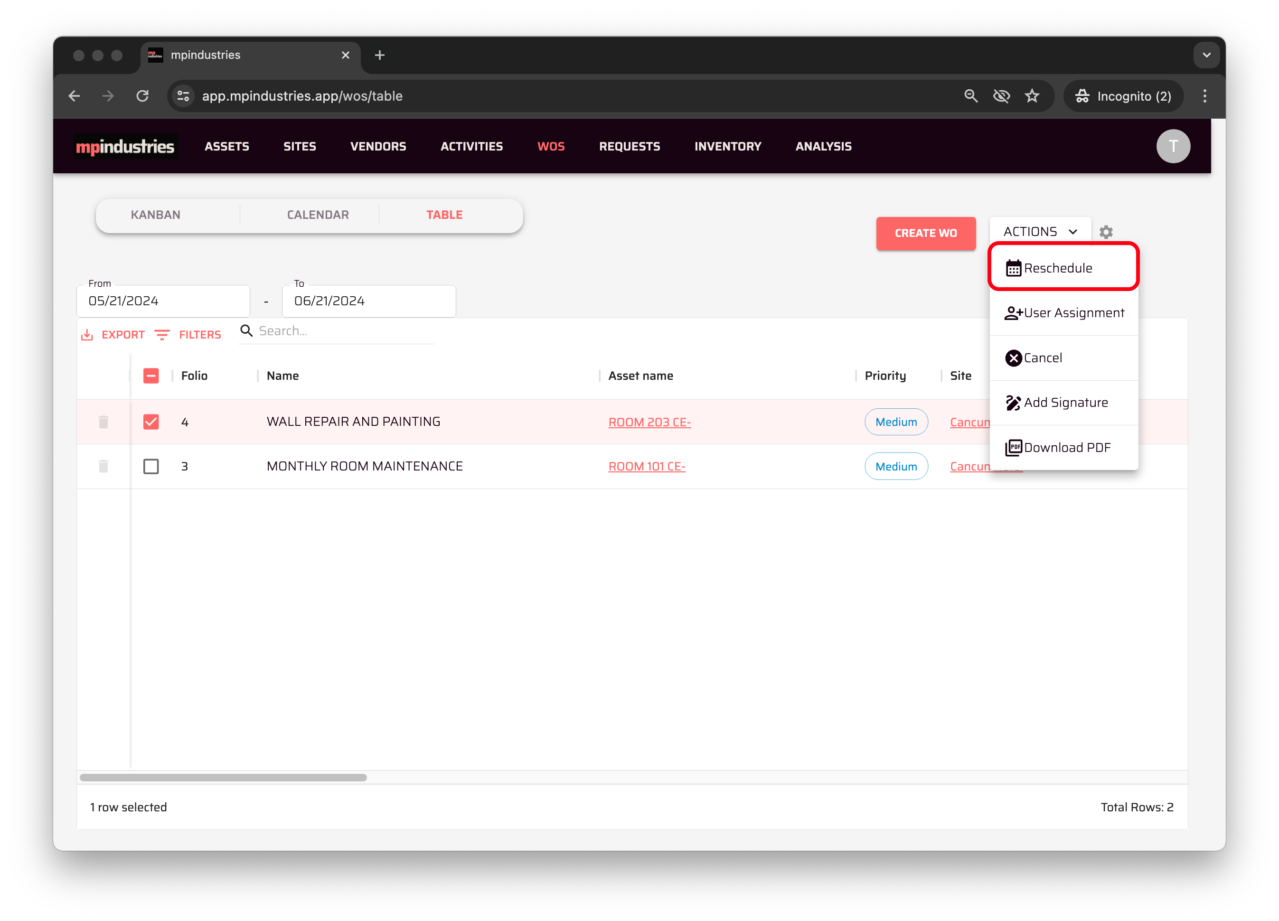Click trash icon for Monthly Room Maintenance row
The height and width of the screenshot is (921, 1279).
pos(103,466)
